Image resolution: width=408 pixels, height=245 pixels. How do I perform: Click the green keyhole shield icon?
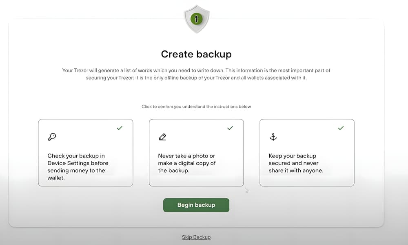[197, 19]
